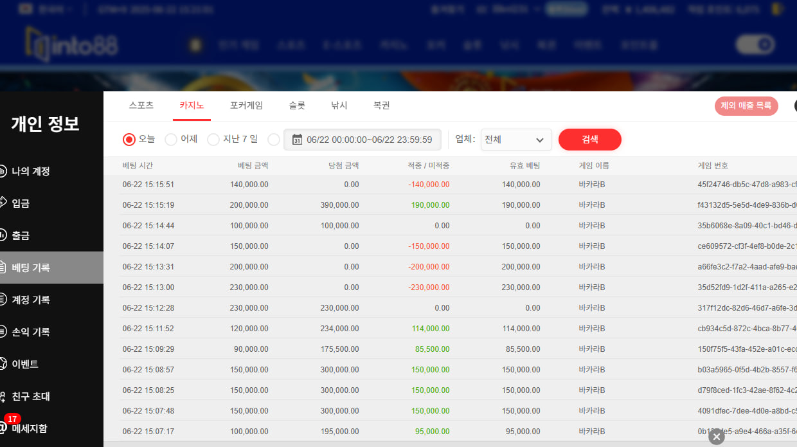The width and height of the screenshot is (797, 447).
Task: Click the 입금 deposit icon in sidebar
Action: pyautogui.click(x=3, y=203)
